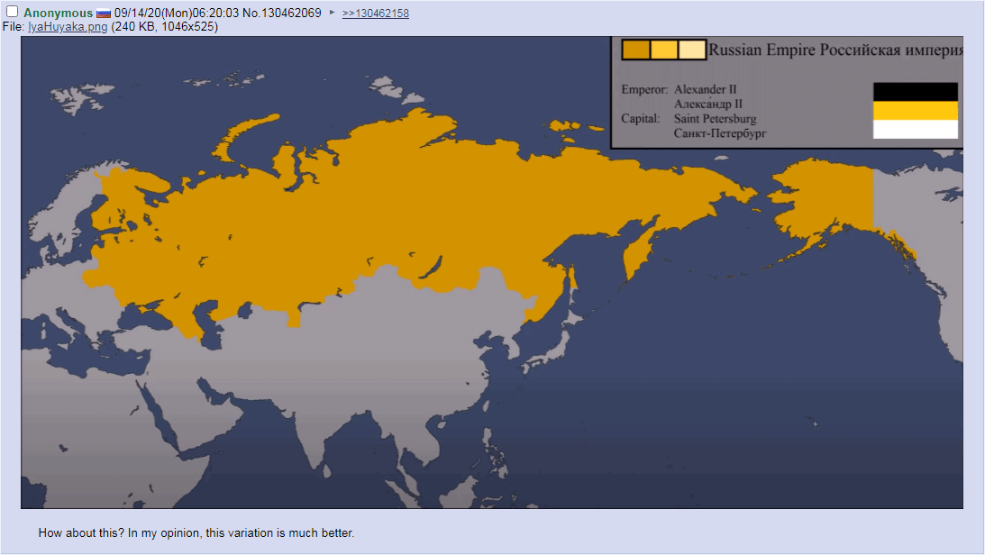Click the Russian Empire map image thumbnail

(x=492, y=272)
